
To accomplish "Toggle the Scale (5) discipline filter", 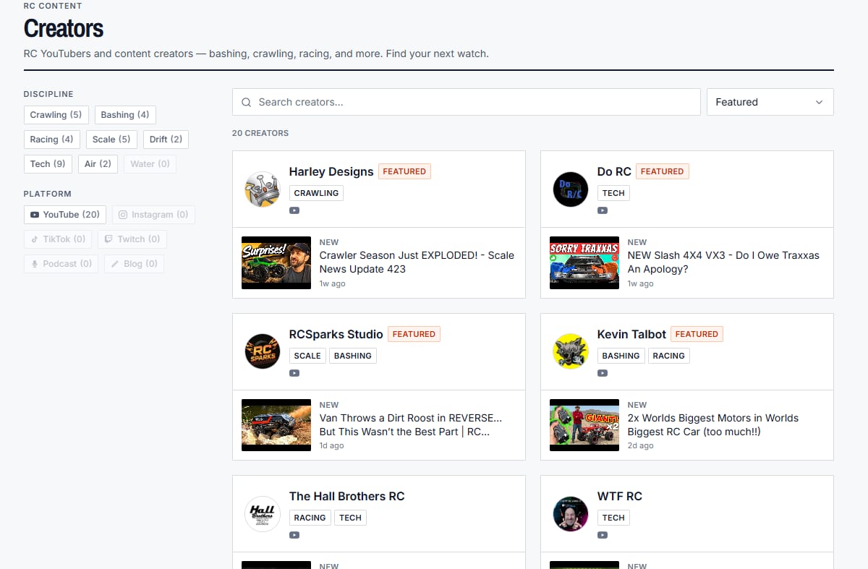I will pyautogui.click(x=111, y=139).
